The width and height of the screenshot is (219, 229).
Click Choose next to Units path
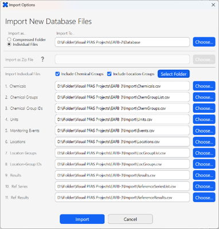coord(204,120)
